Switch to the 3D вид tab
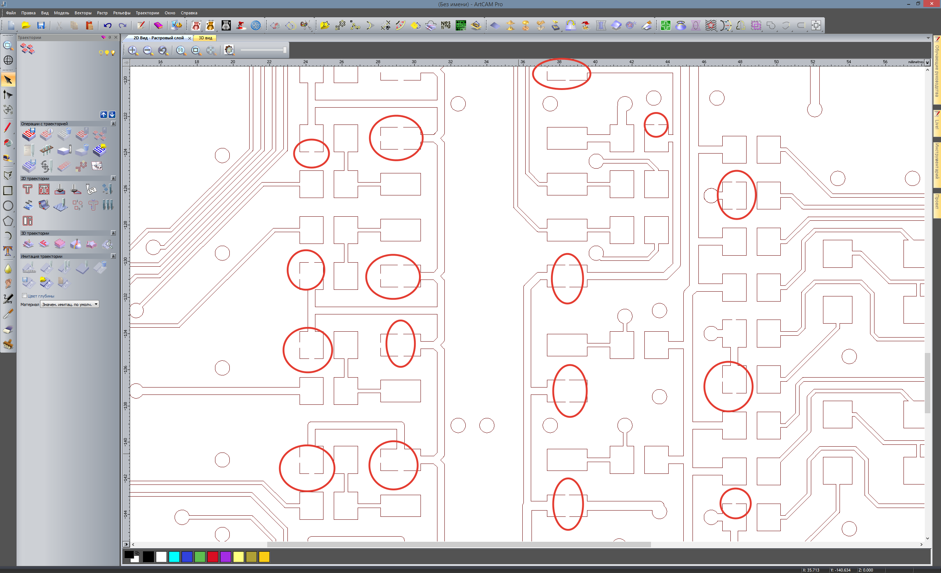Viewport: 941px width, 573px height. coord(205,38)
